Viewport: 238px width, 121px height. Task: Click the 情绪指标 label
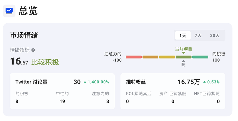coord(20,50)
